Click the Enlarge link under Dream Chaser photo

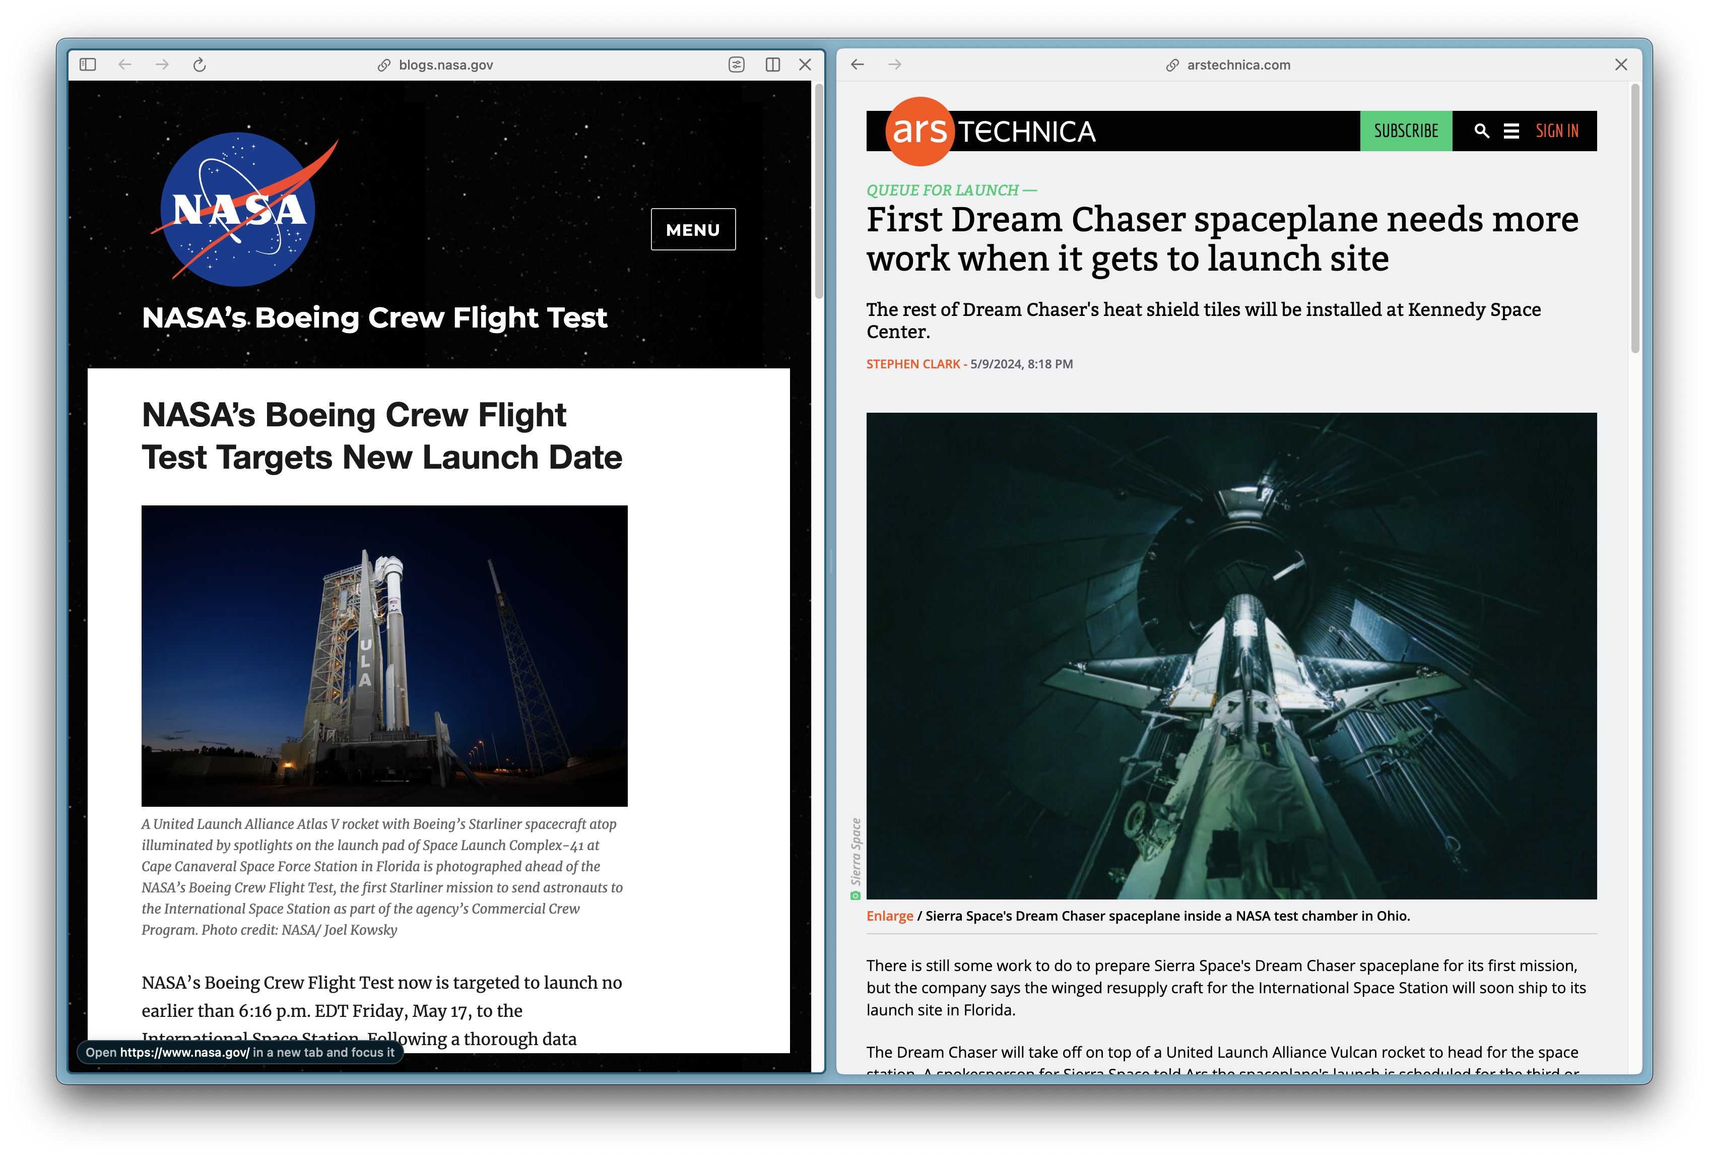coord(889,916)
